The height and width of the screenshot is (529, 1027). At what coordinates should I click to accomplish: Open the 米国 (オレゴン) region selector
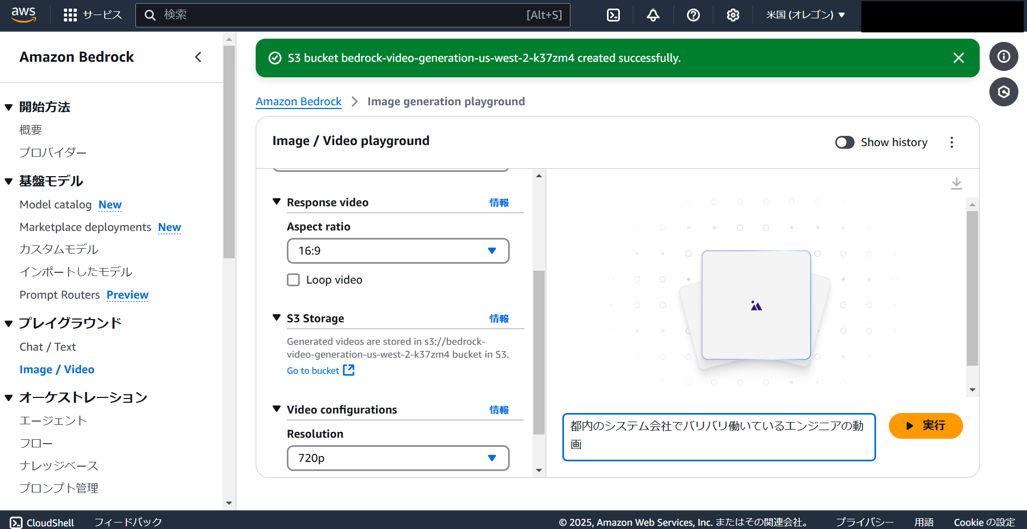806,15
